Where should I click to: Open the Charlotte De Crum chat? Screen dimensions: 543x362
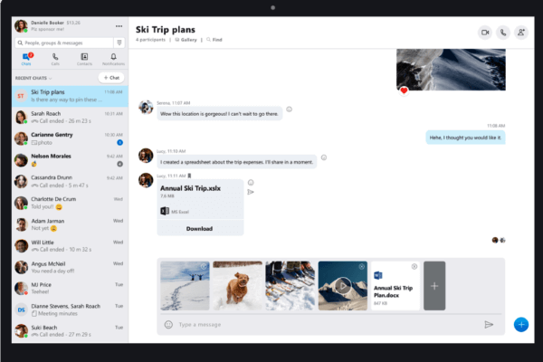pos(71,203)
